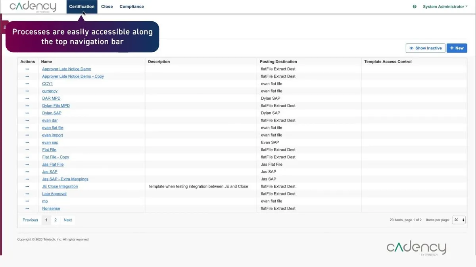Open the mp template link
The width and height of the screenshot is (476, 267).
point(45,201)
